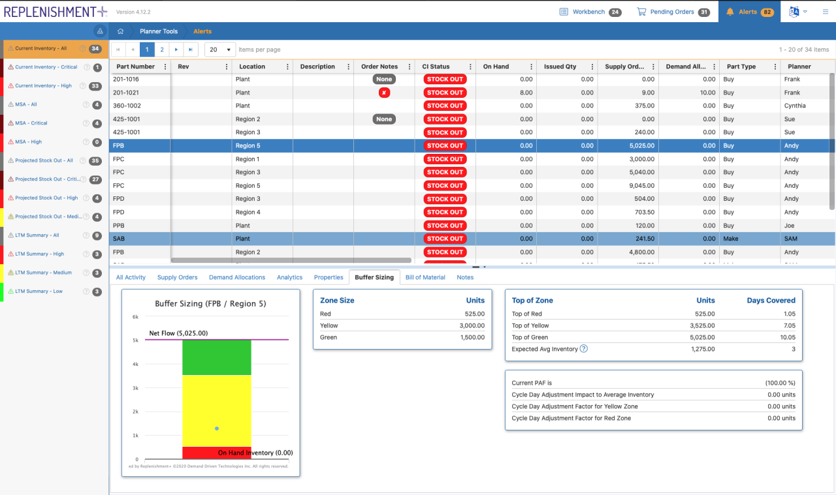Switch to the Supply Orders tab

(x=177, y=277)
